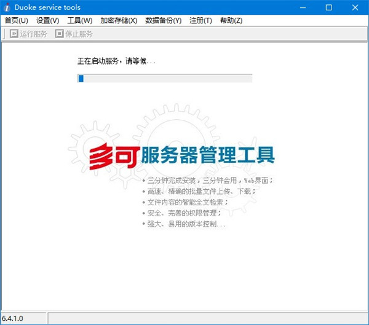Open the 加密存储(X) menu

(119, 21)
